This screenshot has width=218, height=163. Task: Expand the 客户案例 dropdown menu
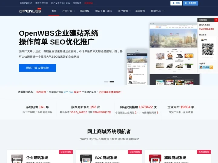124,11
